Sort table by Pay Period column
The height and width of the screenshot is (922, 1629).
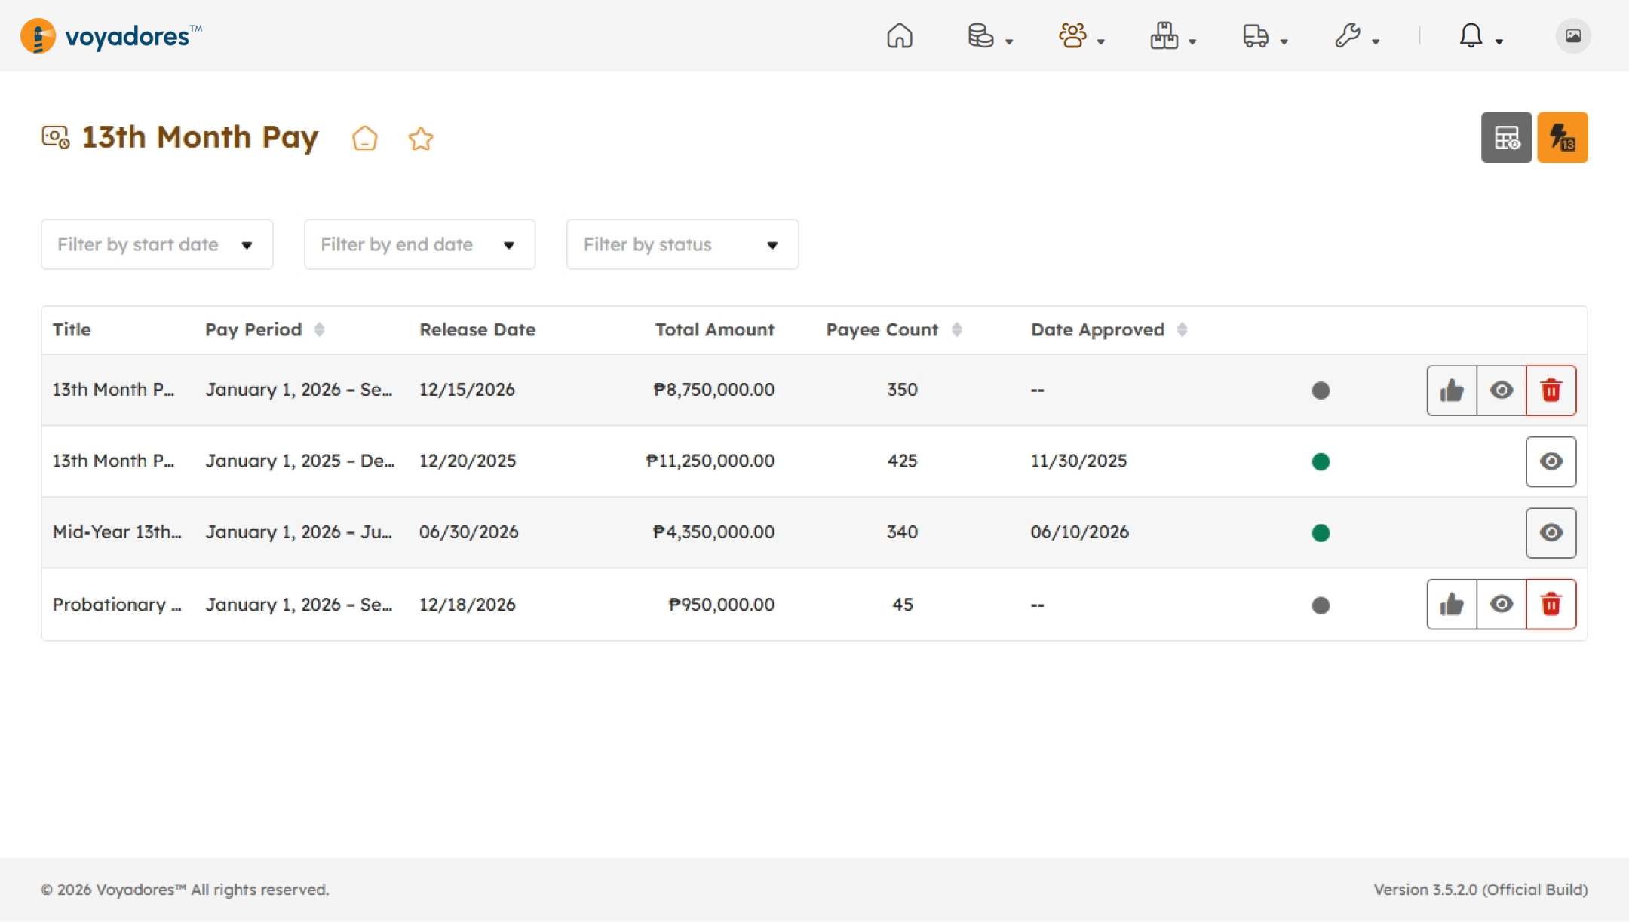(x=320, y=329)
